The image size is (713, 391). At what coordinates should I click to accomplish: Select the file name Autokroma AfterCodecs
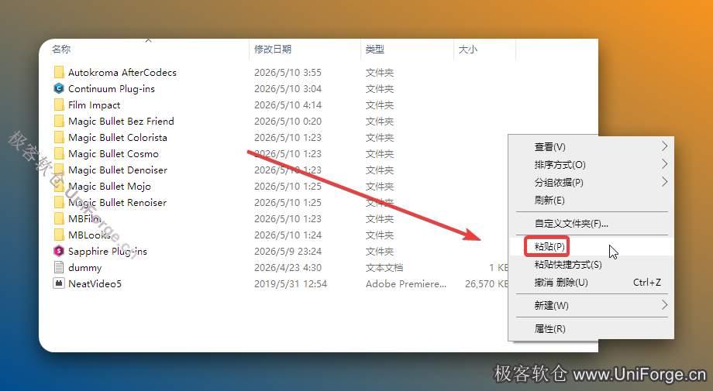(122, 73)
